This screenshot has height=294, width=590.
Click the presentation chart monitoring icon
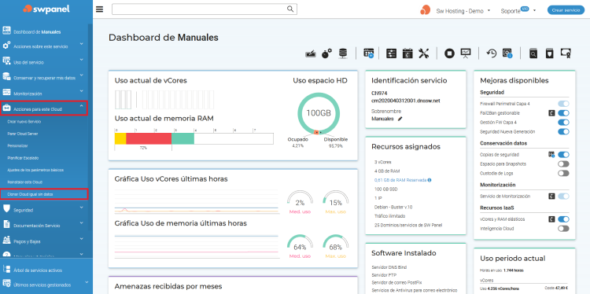tap(466, 53)
